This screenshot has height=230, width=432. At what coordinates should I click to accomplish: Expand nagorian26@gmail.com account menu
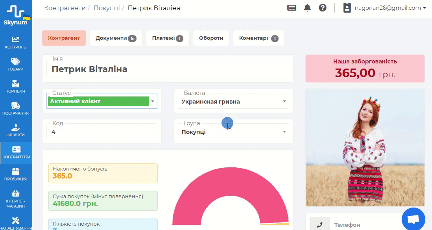click(390, 8)
